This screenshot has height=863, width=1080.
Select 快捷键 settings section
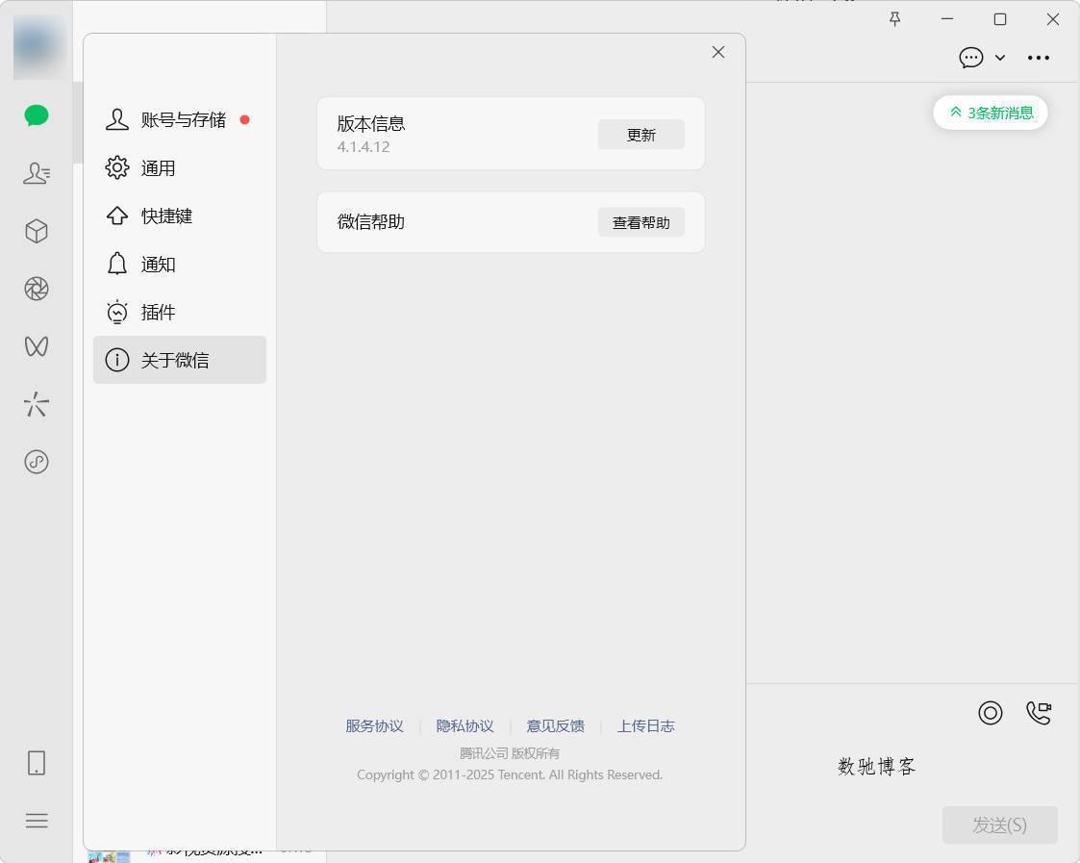pyautogui.click(x=180, y=216)
